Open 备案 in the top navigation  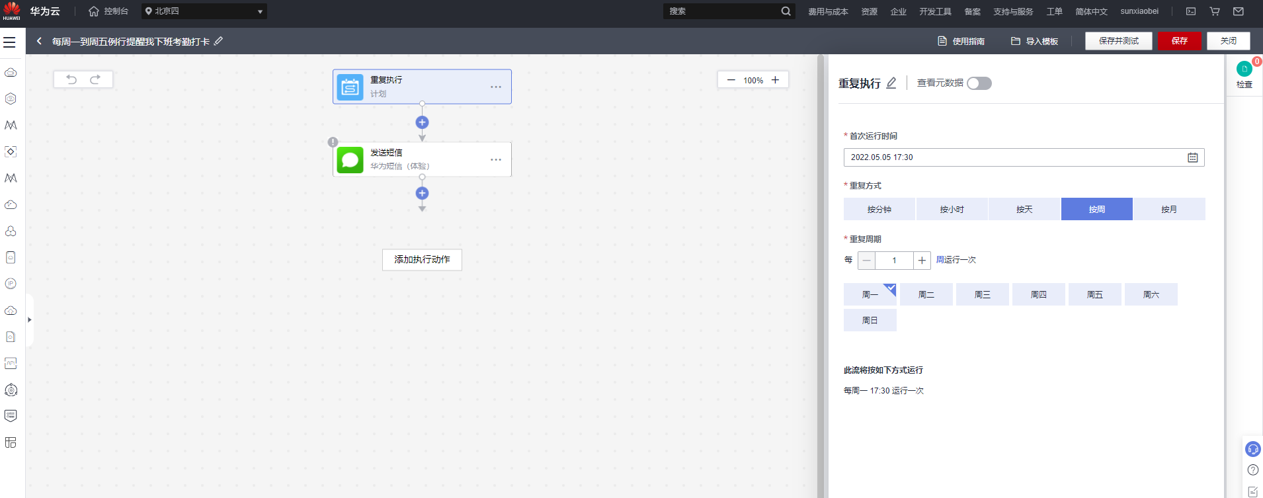(972, 11)
